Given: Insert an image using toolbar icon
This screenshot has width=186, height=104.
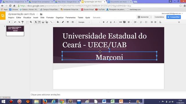Looking at the screenshot, I should tap(43, 22).
